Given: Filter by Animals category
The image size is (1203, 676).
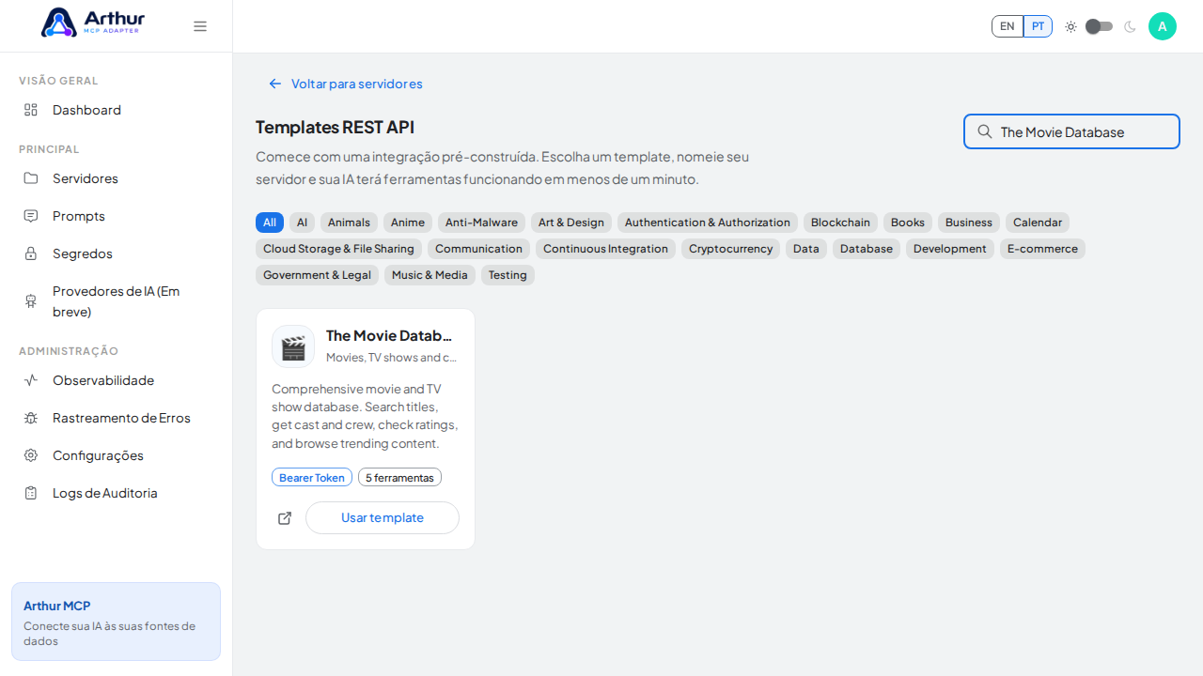Looking at the screenshot, I should (x=349, y=223).
